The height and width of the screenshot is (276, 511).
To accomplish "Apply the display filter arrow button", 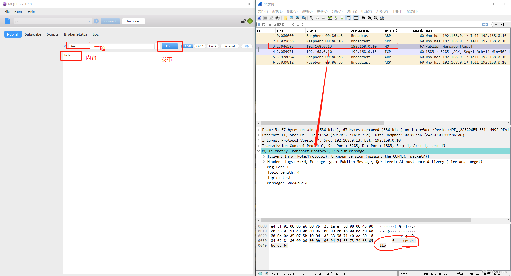I will (x=485, y=24).
